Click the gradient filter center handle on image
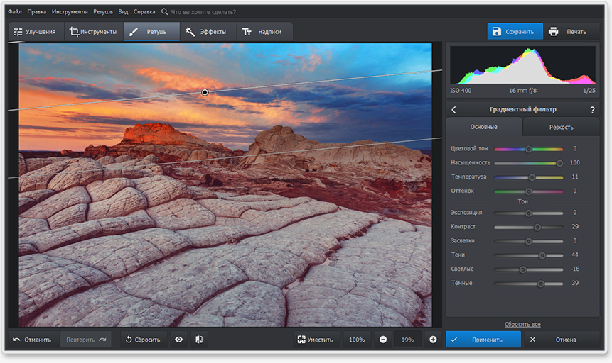 pos(205,92)
